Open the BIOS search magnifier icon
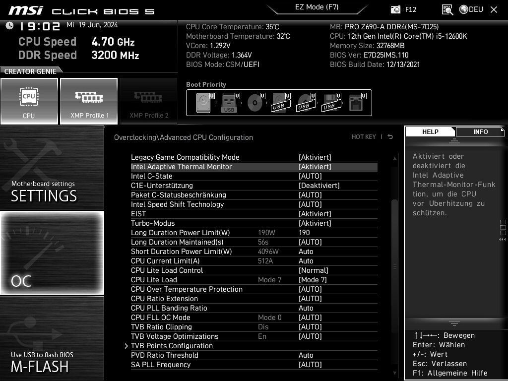 pyautogui.click(x=447, y=10)
